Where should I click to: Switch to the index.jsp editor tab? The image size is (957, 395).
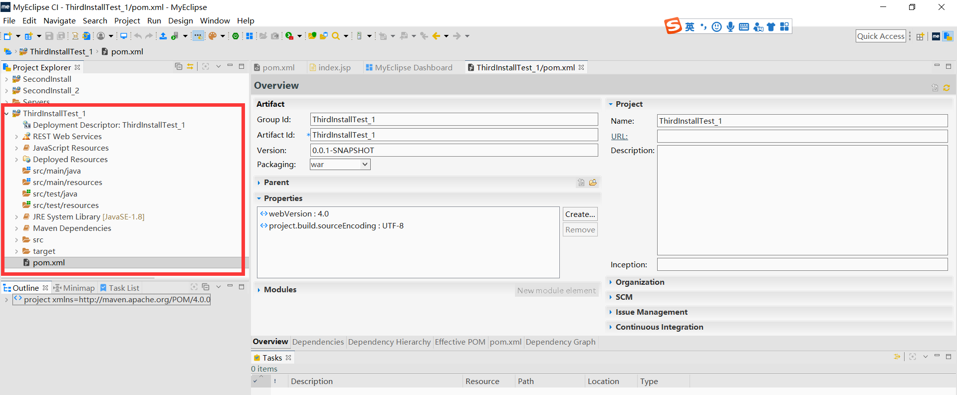click(x=330, y=67)
